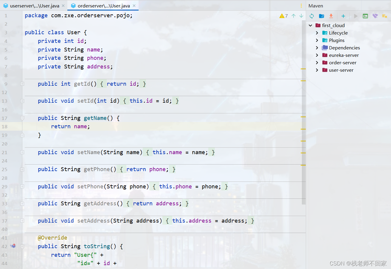Click the getName method name

(95, 118)
